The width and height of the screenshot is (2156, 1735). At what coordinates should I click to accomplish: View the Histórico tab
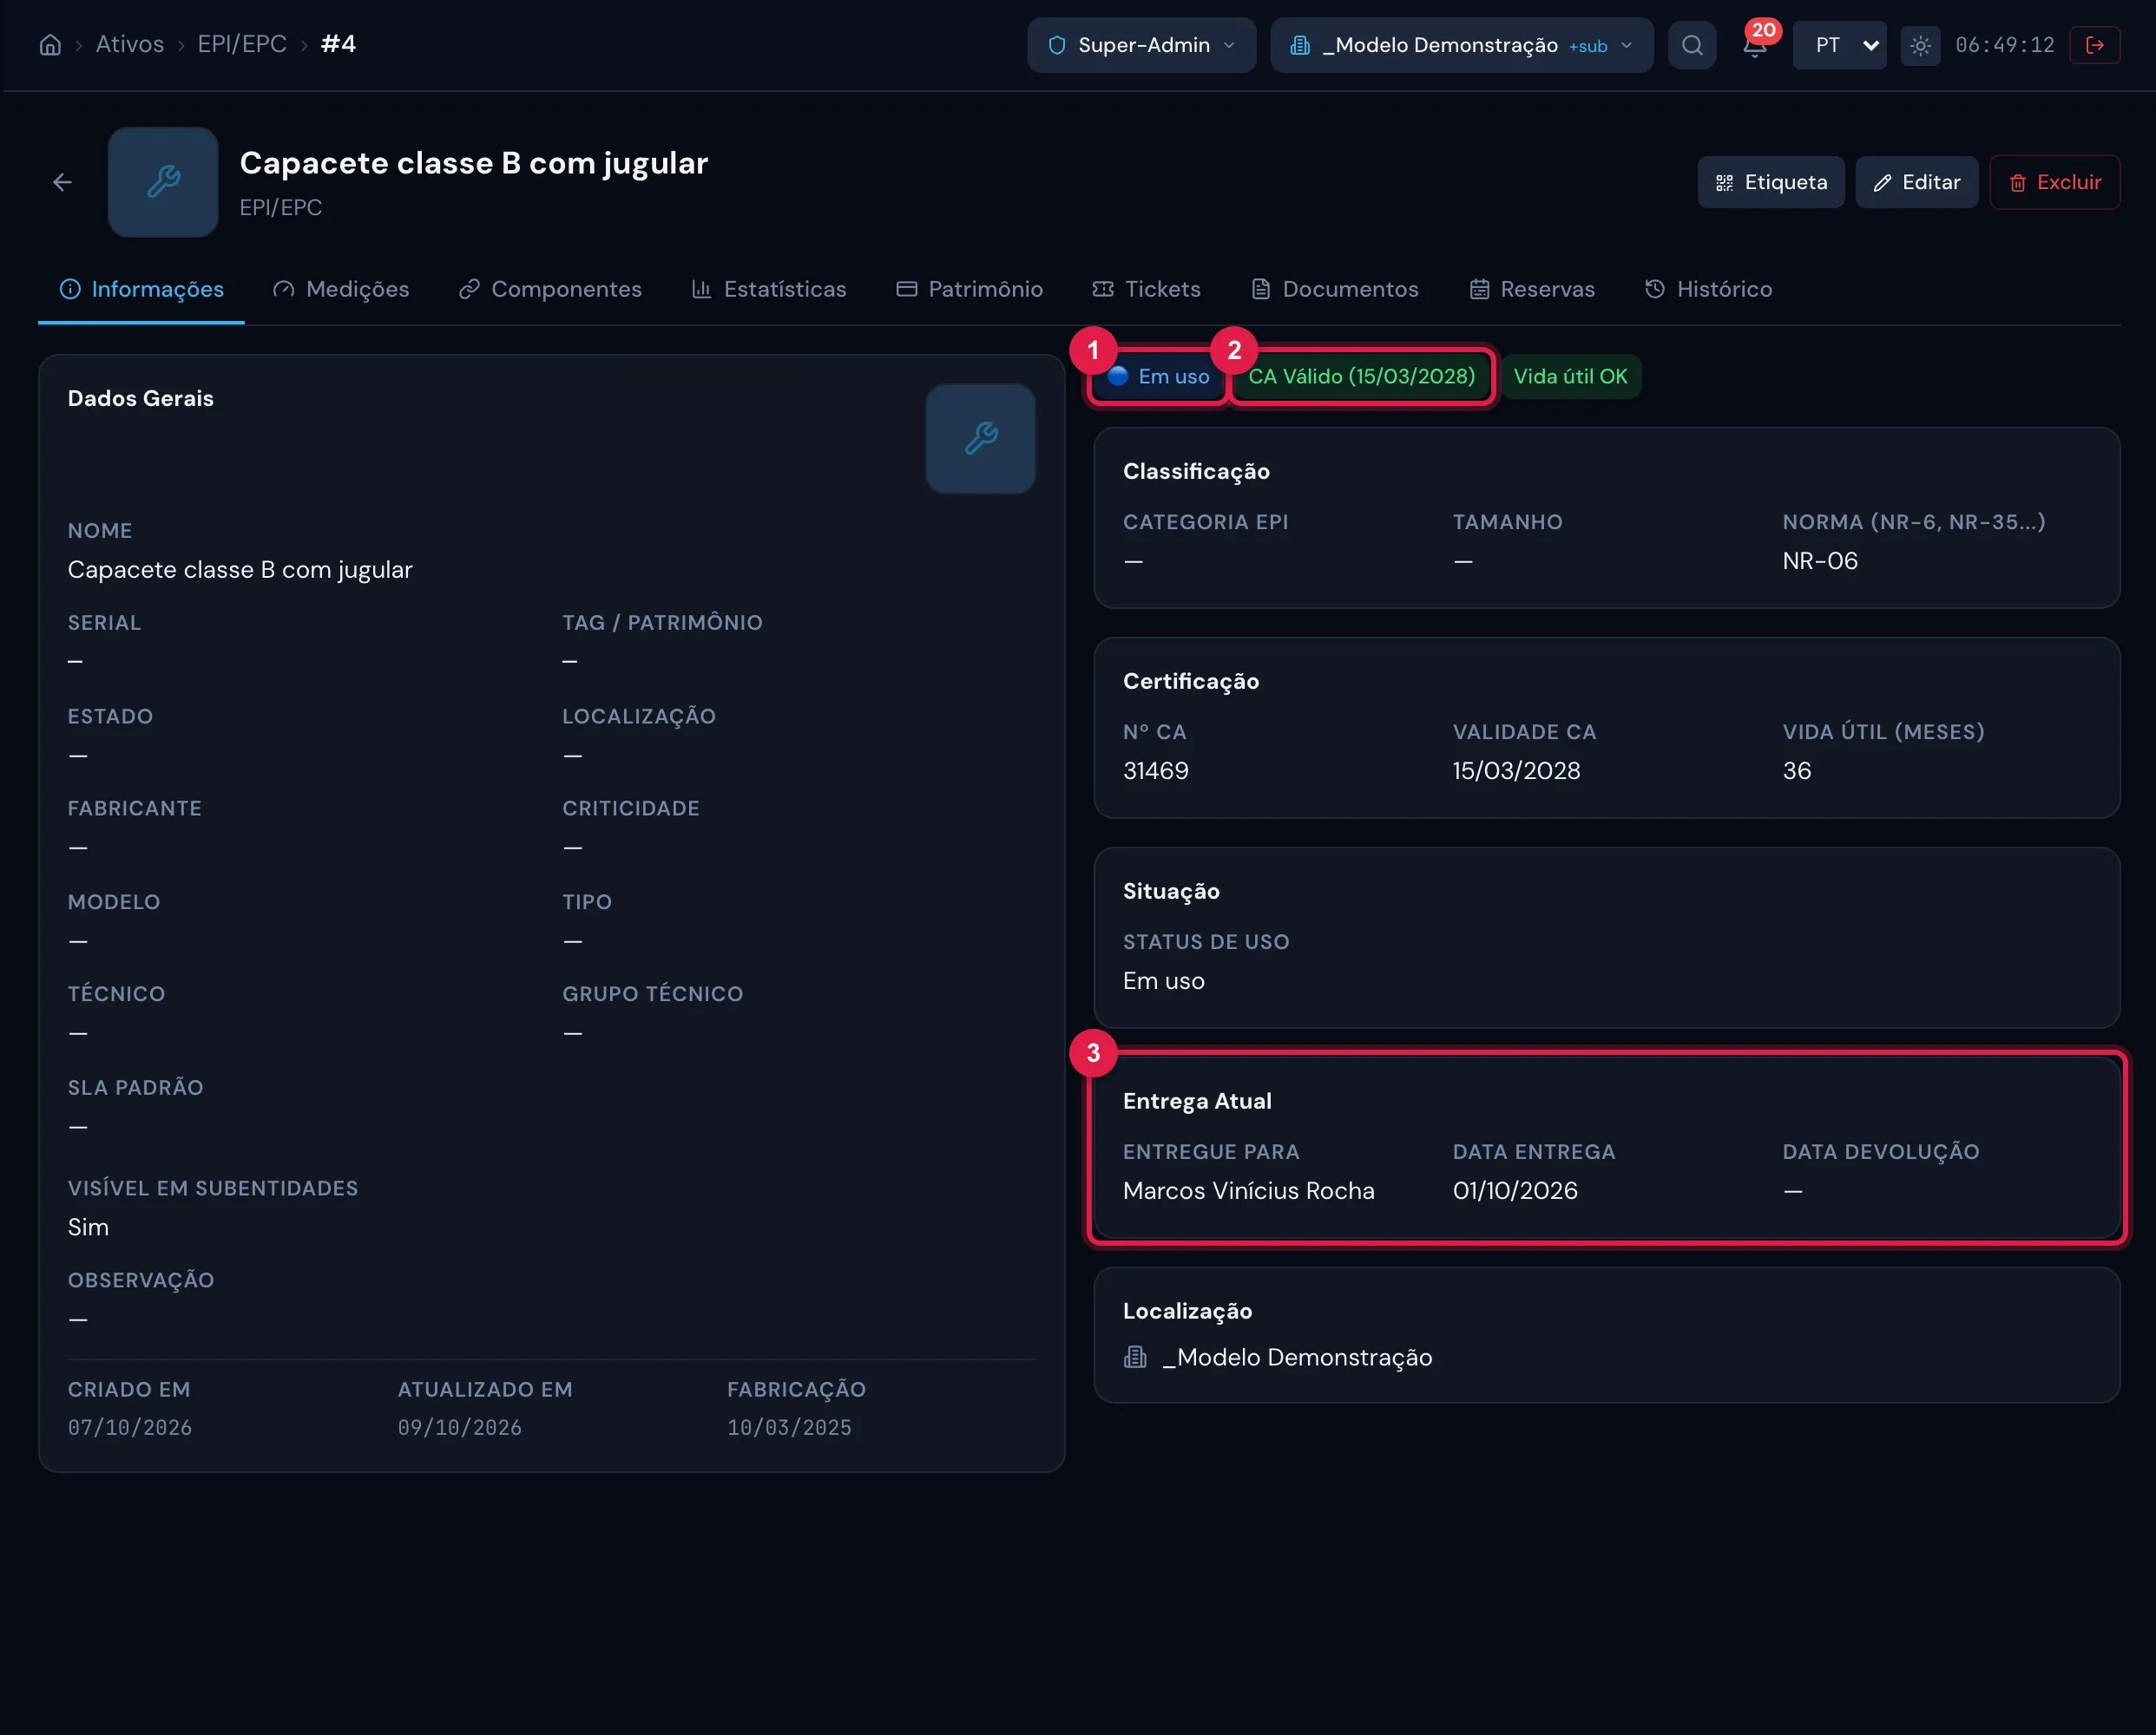click(x=1708, y=289)
